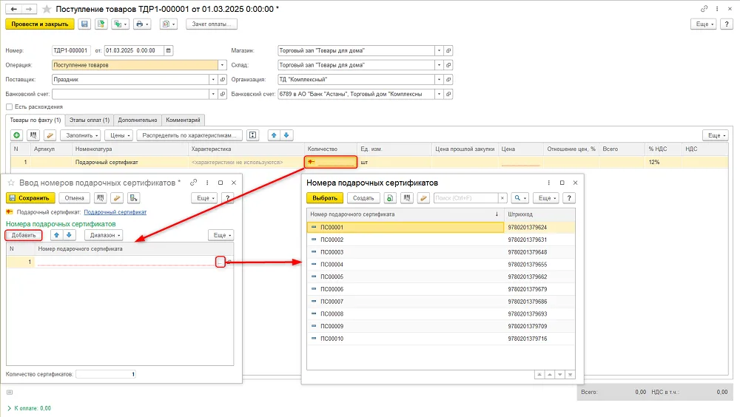Open help in certificate numbers list window
740x417 pixels.
[569, 198]
